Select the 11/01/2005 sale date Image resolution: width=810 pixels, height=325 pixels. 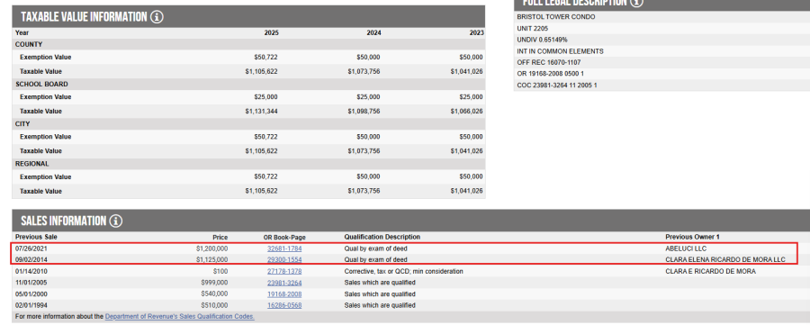click(31, 283)
